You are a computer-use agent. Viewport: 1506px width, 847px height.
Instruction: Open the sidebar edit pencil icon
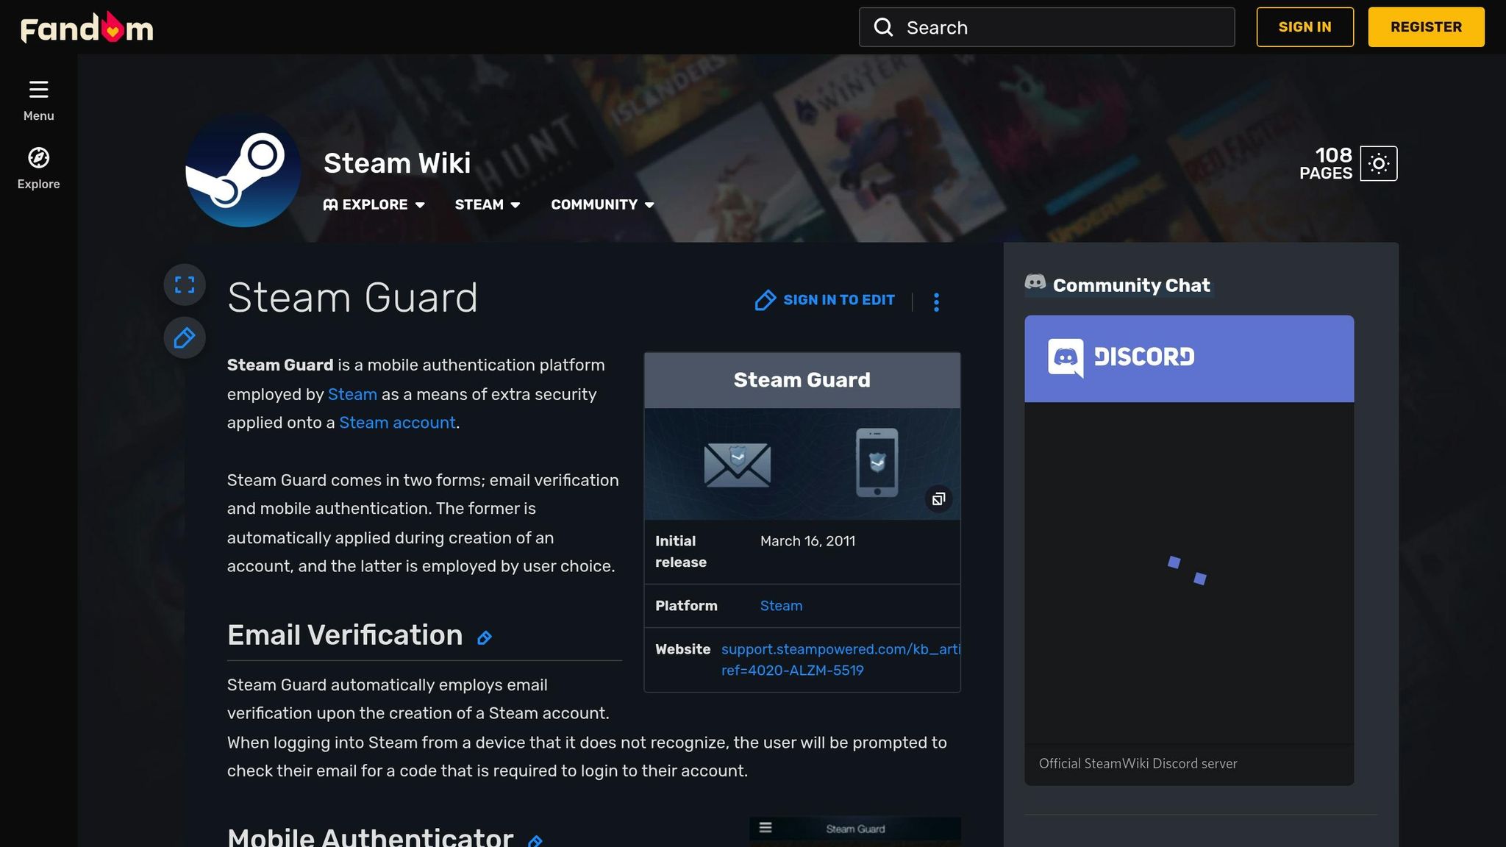[x=185, y=337]
